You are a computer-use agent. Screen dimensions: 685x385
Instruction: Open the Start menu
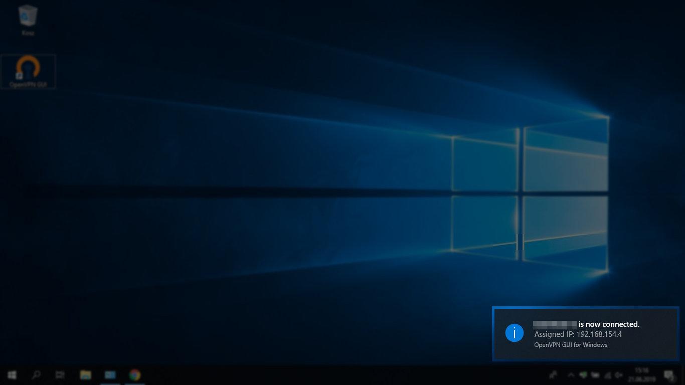11,374
